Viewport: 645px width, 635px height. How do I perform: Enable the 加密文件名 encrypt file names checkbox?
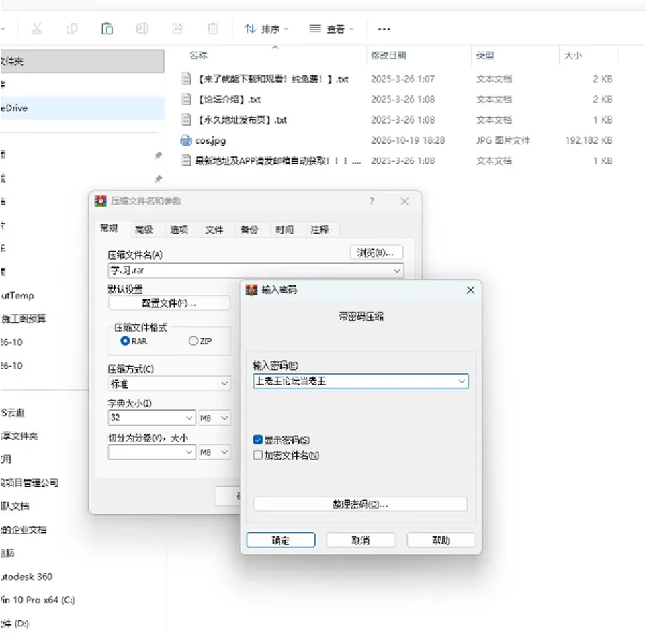click(258, 455)
